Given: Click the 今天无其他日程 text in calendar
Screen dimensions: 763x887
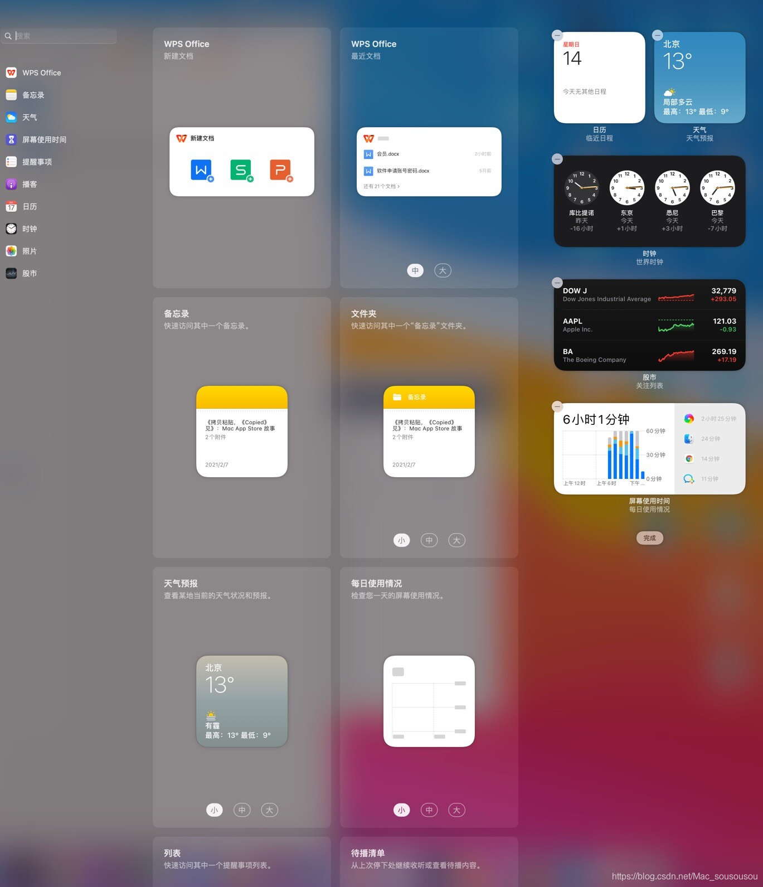Looking at the screenshot, I should [585, 91].
